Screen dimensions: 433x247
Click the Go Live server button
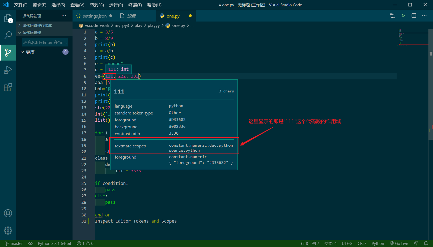[x=399, y=243]
